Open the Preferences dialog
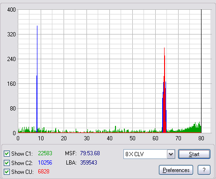The width and height of the screenshot is (216, 179). (176, 170)
